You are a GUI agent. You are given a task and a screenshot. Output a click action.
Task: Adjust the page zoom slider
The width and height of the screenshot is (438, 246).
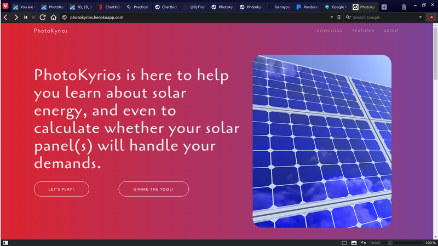390,242
